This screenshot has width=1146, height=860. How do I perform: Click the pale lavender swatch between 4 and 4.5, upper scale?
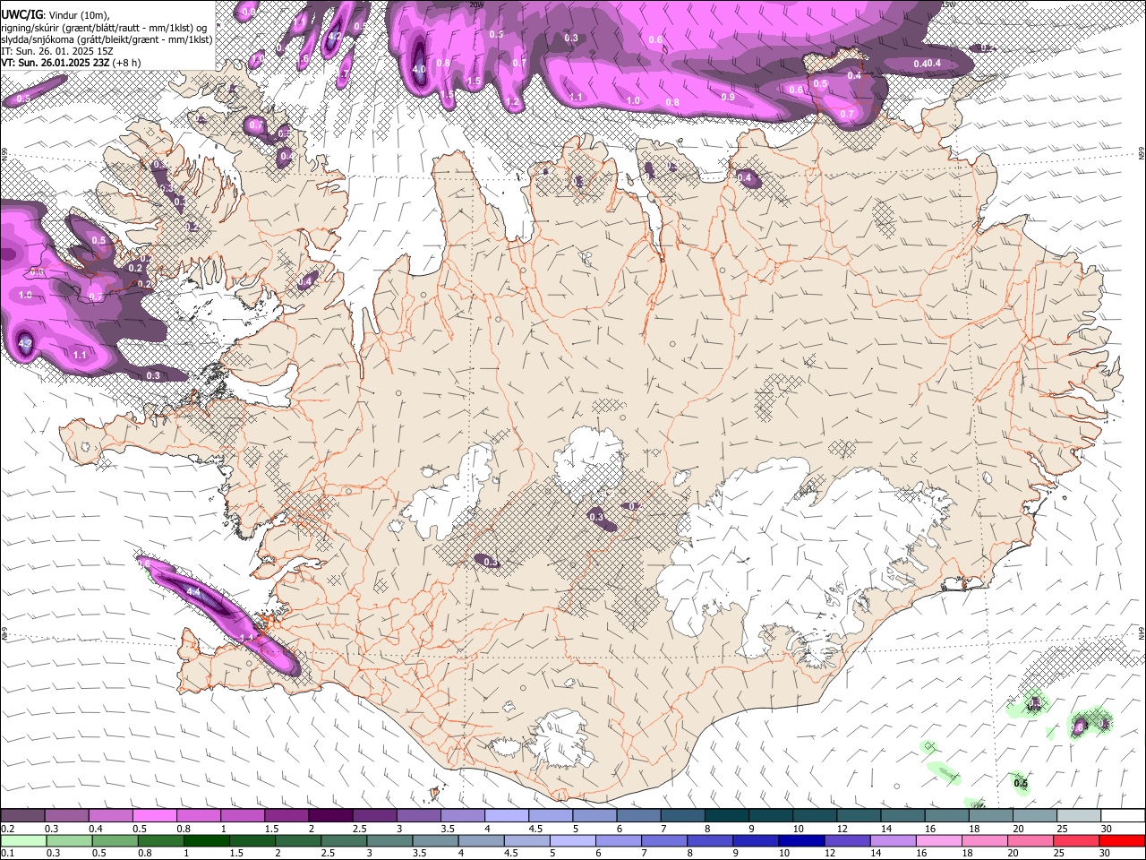[506, 815]
